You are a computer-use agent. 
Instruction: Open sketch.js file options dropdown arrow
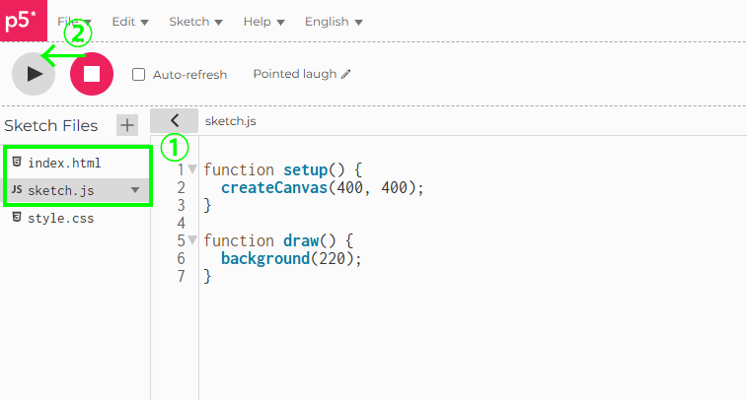click(x=135, y=190)
